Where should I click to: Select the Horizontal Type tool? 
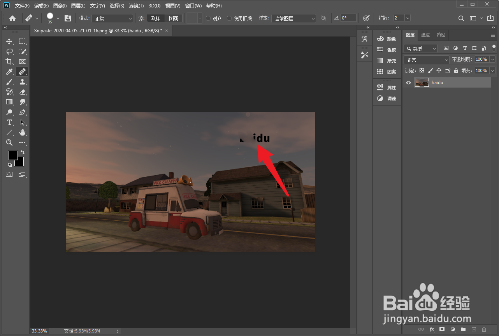pyautogui.click(x=9, y=122)
